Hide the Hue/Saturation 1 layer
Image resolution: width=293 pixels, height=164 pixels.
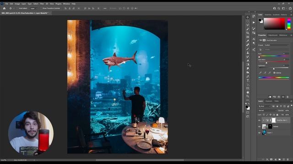[x=259, y=120]
